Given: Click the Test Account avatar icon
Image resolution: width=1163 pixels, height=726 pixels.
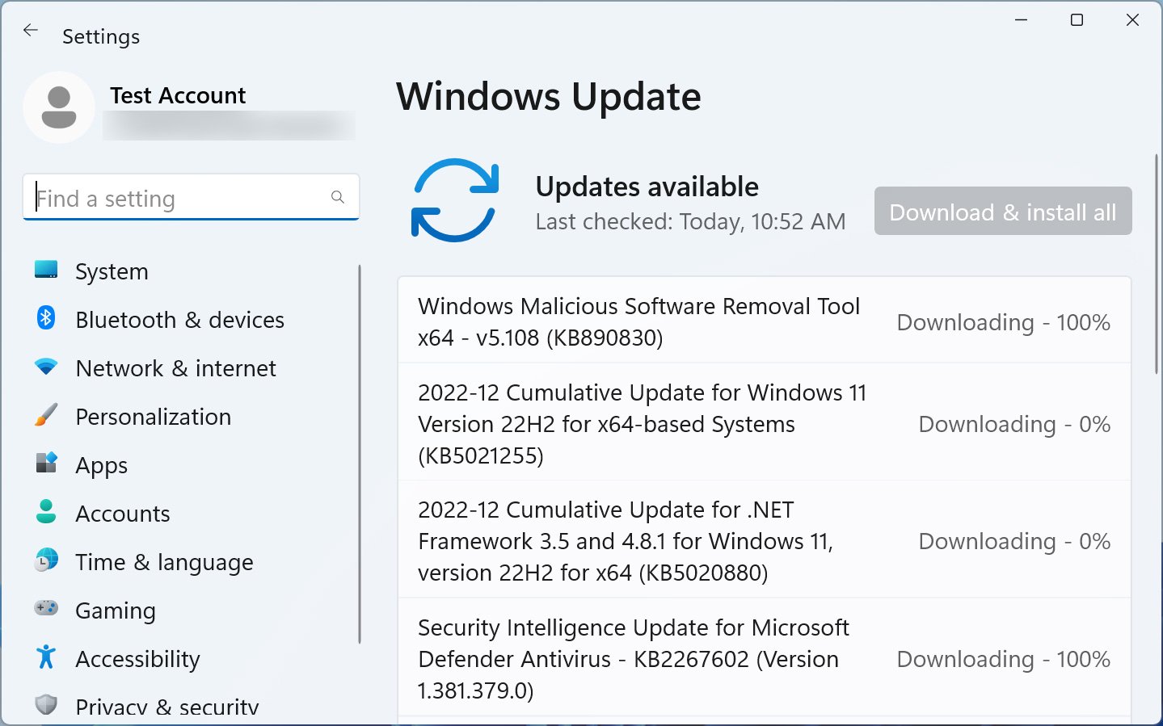Looking at the screenshot, I should [x=59, y=107].
